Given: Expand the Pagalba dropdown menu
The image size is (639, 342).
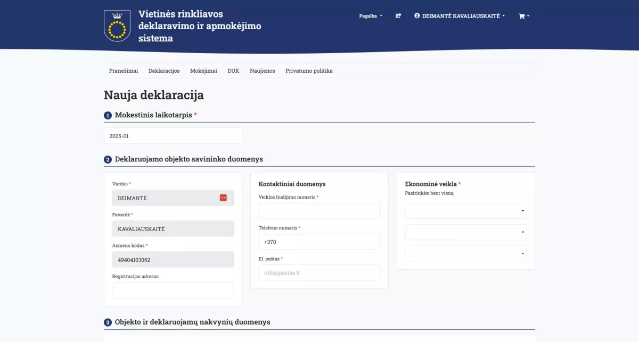Looking at the screenshot, I should click(370, 16).
